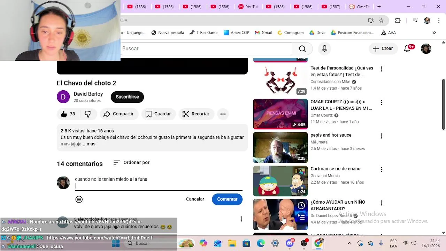446x251 pixels.
Task: Expand the overflow bookmarks chevron
Action: click(x=434, y=33)
